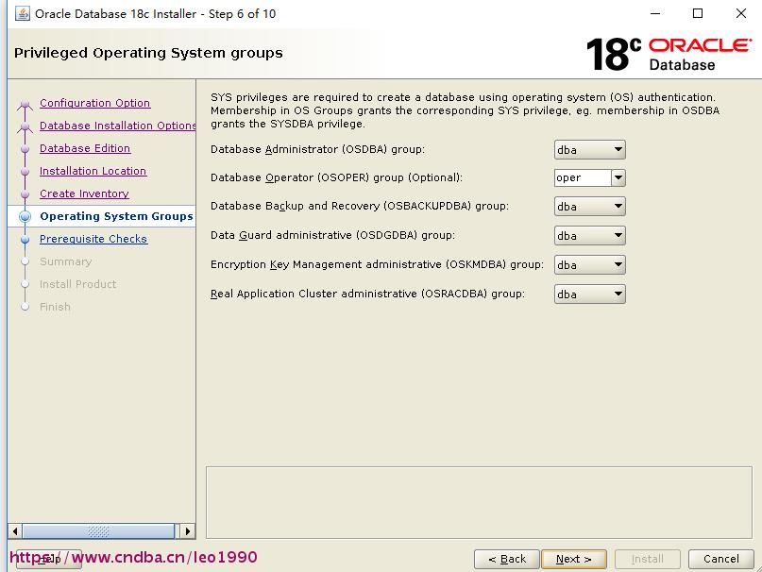The width and height of the screenshot is (762, 572).
Task: Open the OSRACDBA group dropdown
Action: (589, 294)
